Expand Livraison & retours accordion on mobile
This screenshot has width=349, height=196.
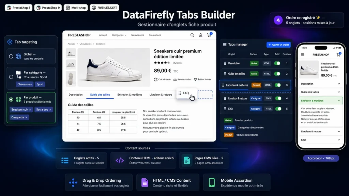pyautogui.click(x=320, y=132)
